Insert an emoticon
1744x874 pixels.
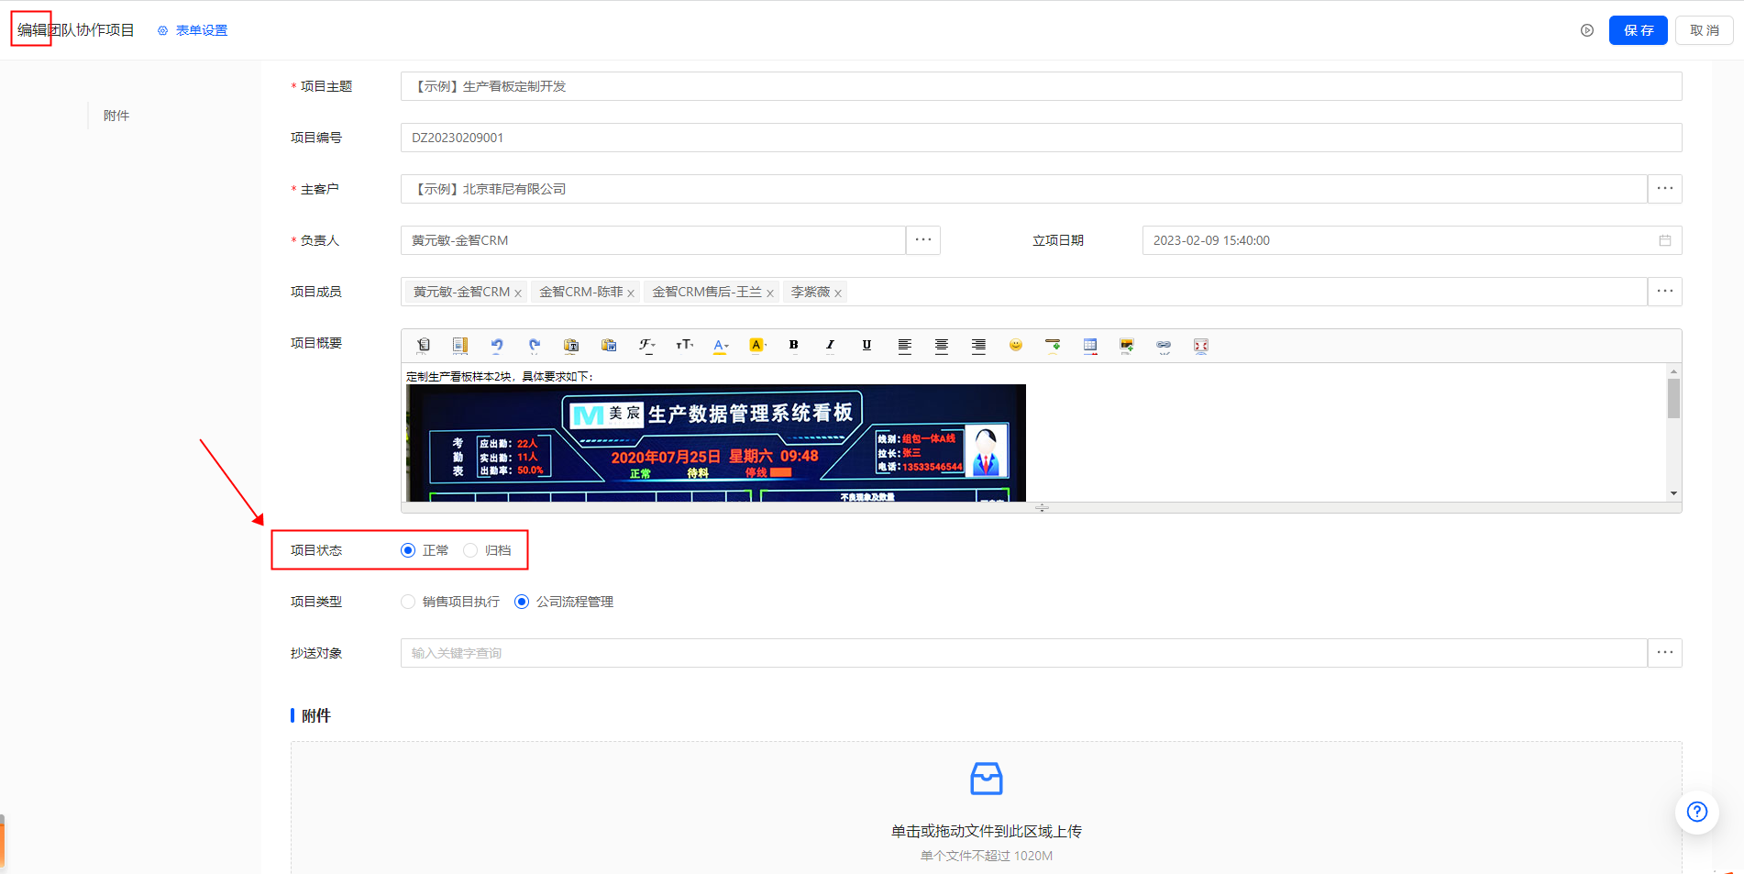pyautogui.click(x=1016, y=346)
